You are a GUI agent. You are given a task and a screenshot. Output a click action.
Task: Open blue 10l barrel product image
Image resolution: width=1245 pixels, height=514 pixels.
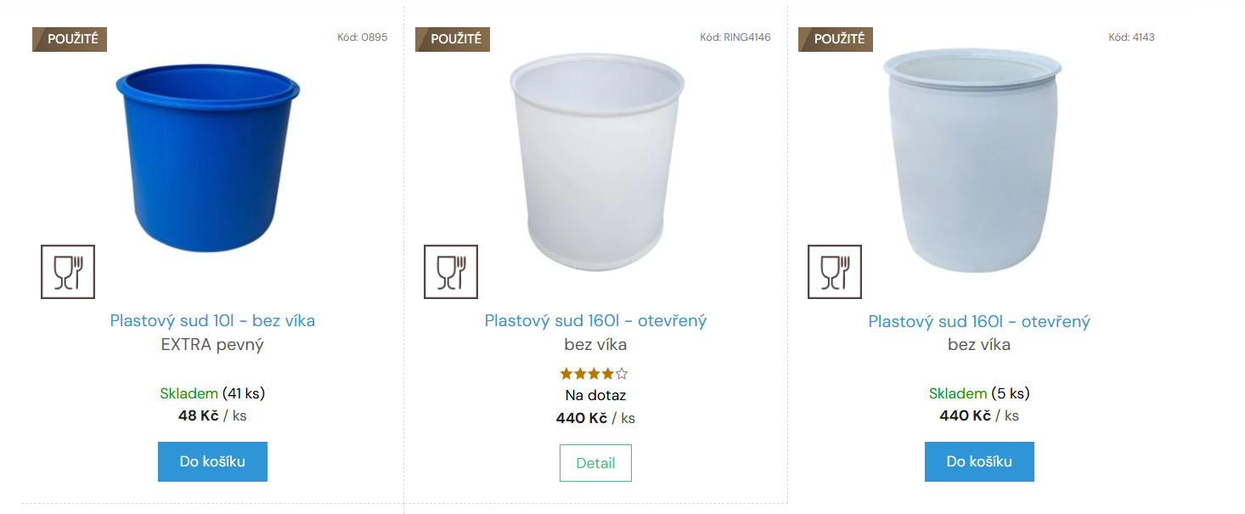click(x=208, y=157)
